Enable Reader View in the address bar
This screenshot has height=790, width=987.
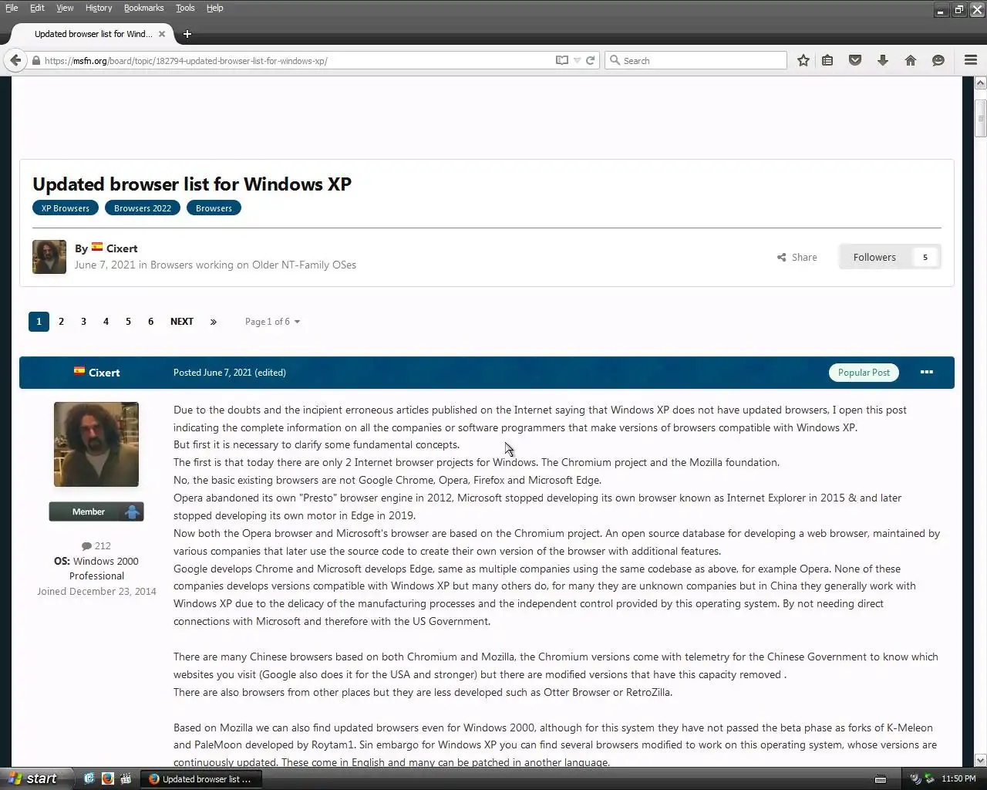[562, 60]
